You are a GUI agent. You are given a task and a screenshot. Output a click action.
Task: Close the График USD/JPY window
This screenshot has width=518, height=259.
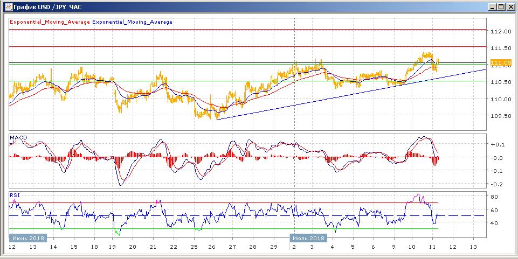(x=510, y=6)
